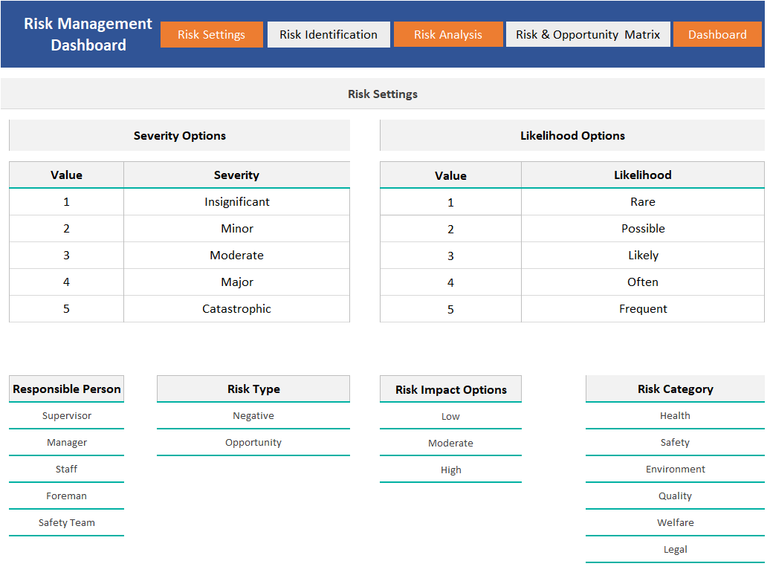Open the Risk & Opportunity Matrix

(x=588, y=34)
